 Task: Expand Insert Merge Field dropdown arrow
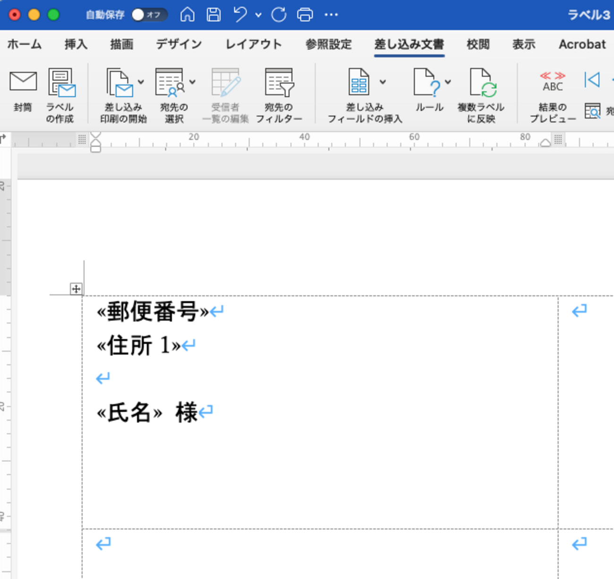point(383,82)
